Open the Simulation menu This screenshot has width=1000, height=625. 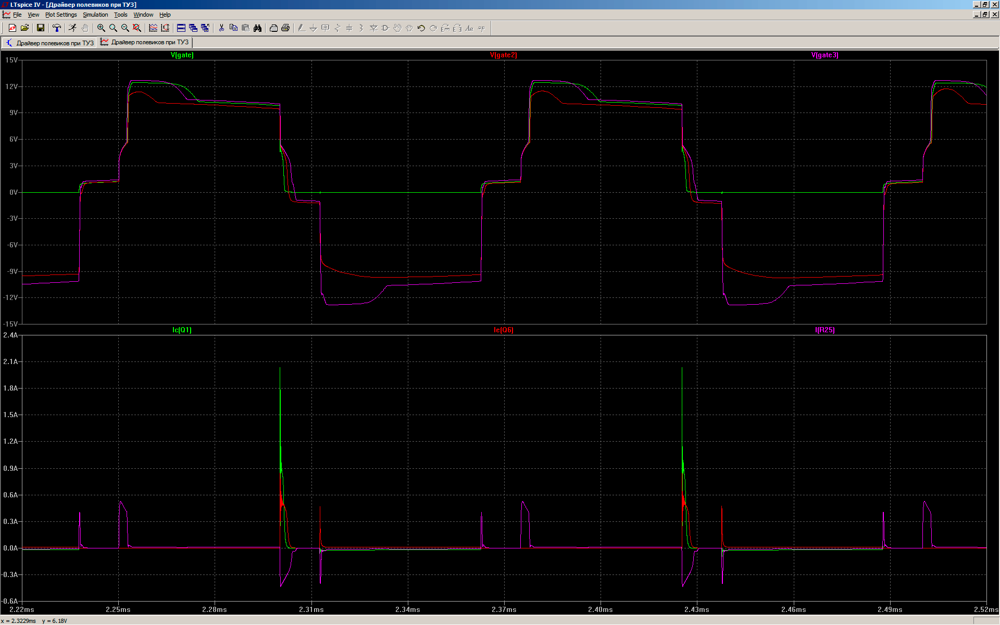click(95, 15)
